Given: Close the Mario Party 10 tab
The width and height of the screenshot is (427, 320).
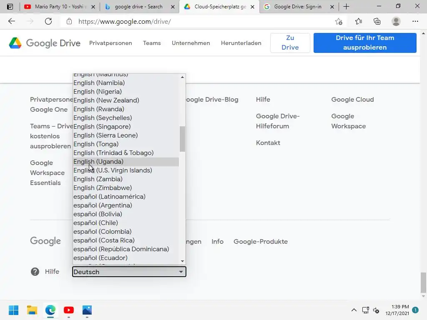Looking at the screenshot, I should [93, 7].
